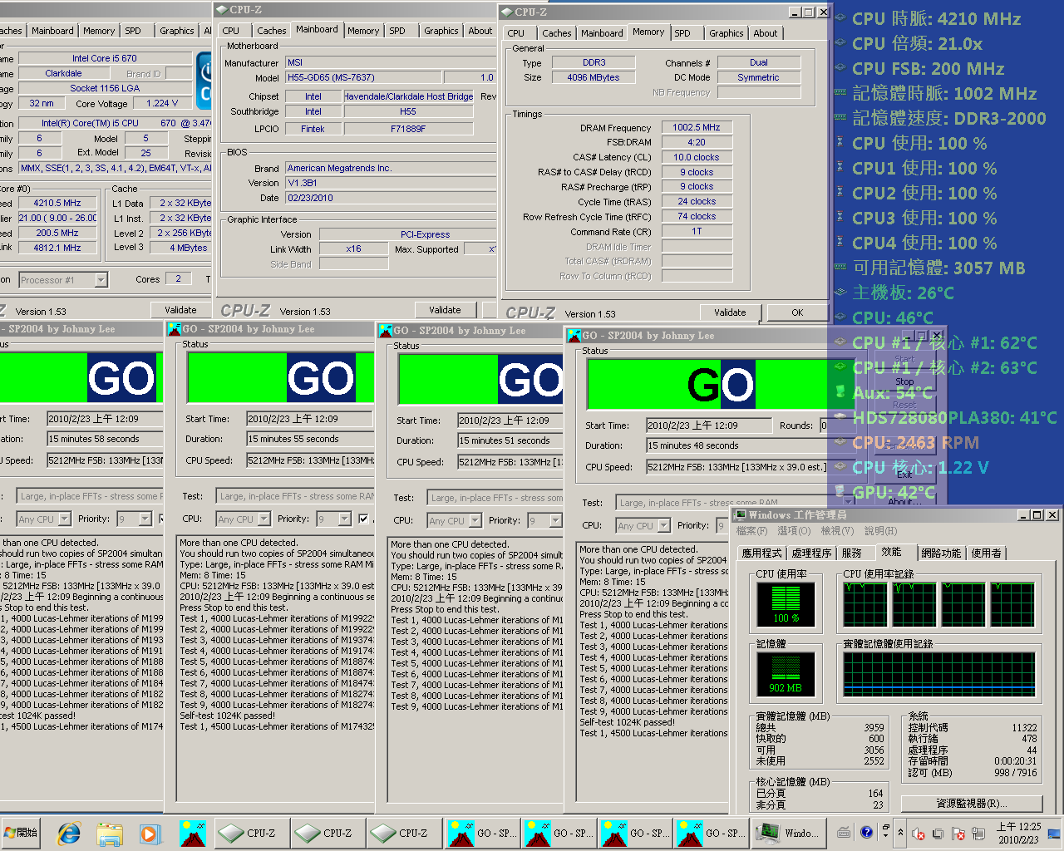This screenshot has width=1064, height=851.
Task: Click volcano title icon of SP2004 window with 48 seconds duration
Action: [x=574, y=336]
